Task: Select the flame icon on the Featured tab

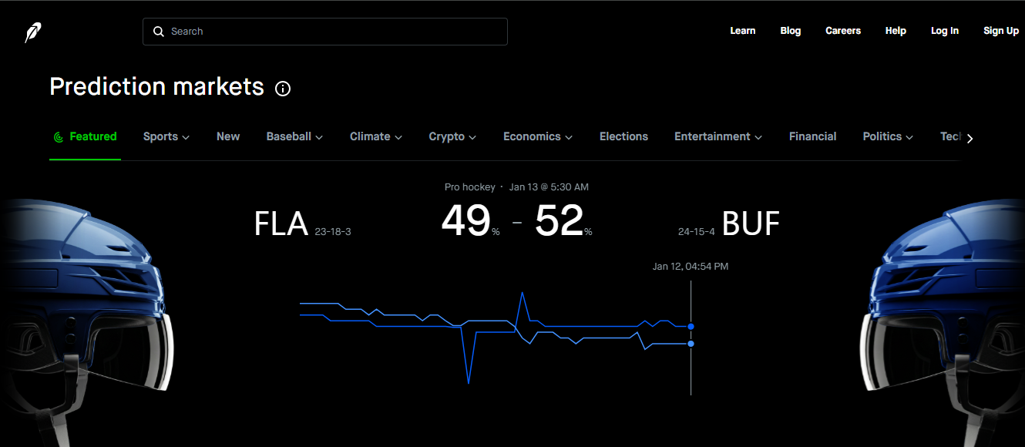Action: point(59,136)
